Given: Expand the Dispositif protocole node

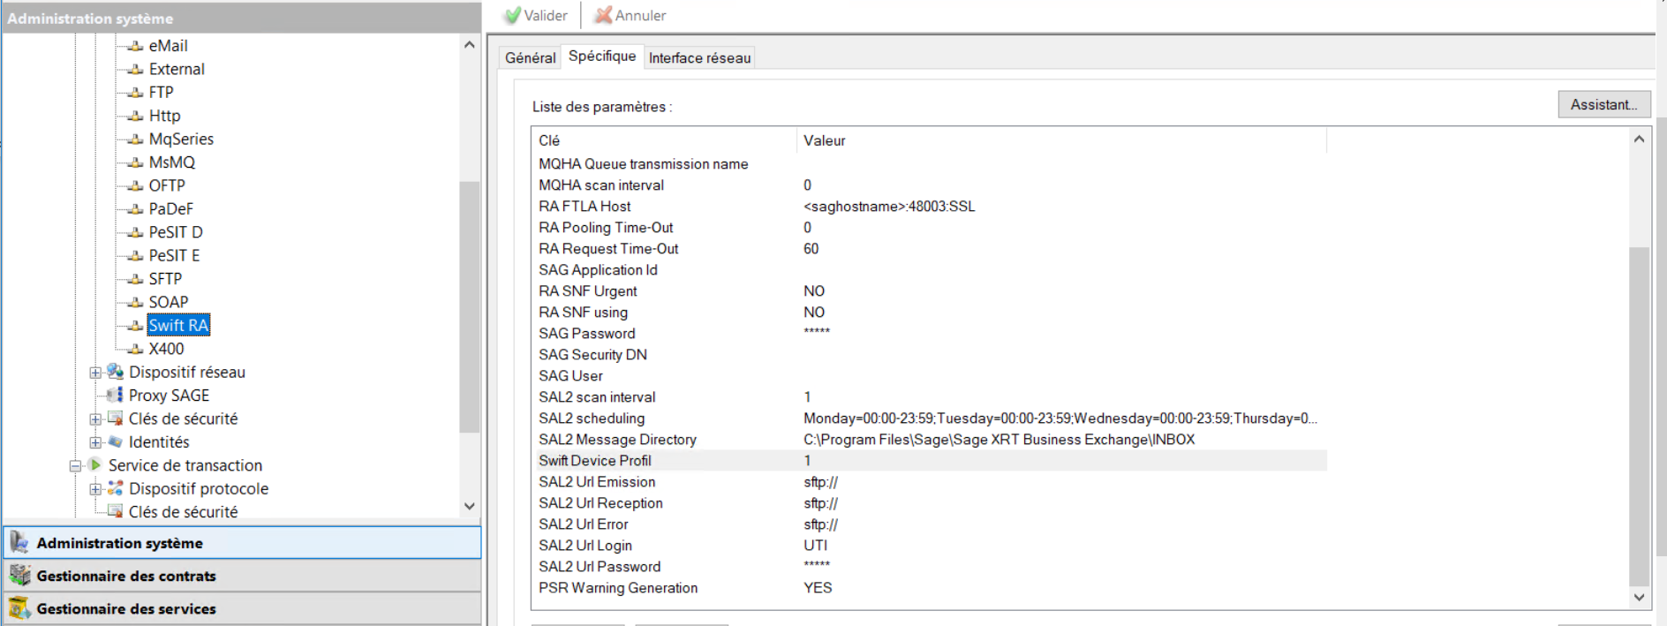Looking at the screenshot, I should point(95,489).
